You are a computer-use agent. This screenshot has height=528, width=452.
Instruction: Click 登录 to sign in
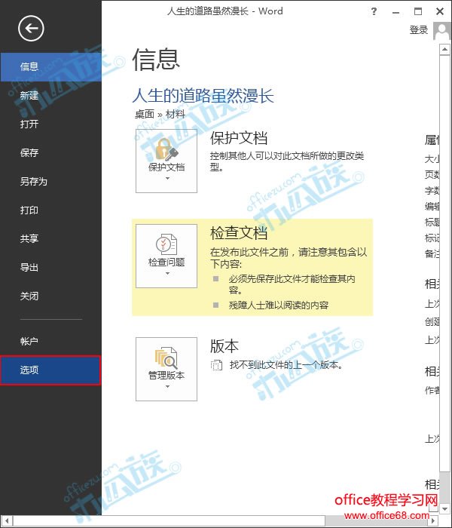point(419,30)
